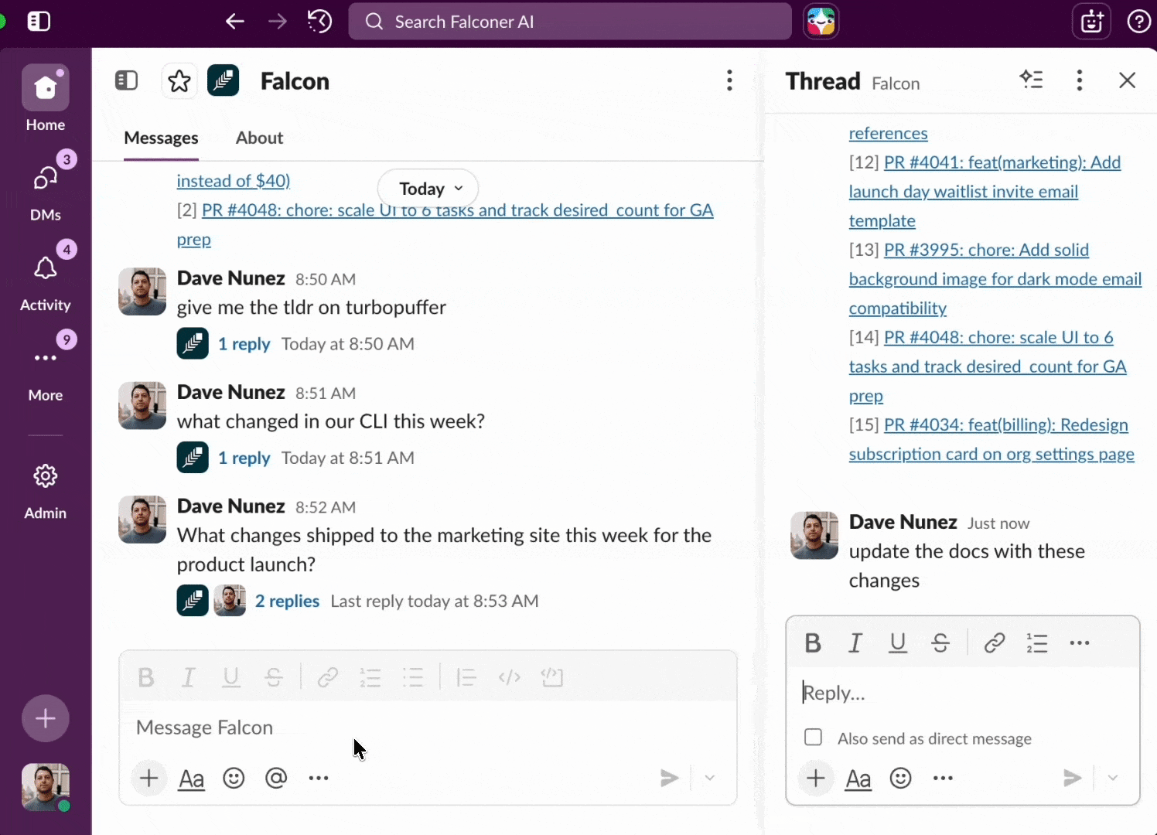Open DMs in the sidebar
This screenshot has height=835, width=1157.
[46, 190]
